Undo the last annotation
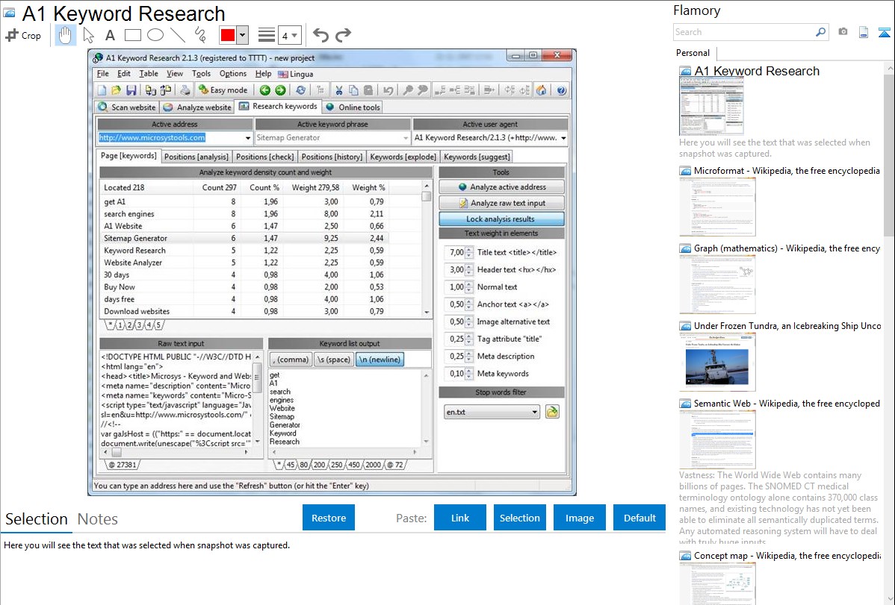Viewport: 895px width, 605px height. point(320,35)
